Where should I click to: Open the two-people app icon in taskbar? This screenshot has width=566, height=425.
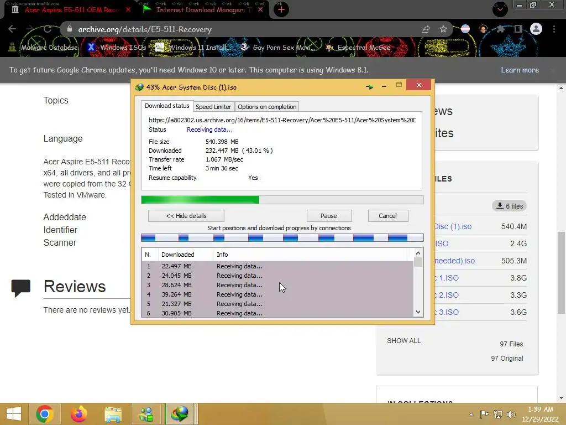point(147,414)
